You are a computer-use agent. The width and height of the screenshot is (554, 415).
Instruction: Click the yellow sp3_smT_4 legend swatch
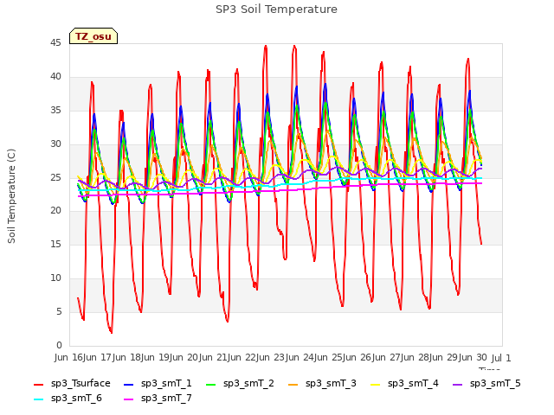[375, 384]
